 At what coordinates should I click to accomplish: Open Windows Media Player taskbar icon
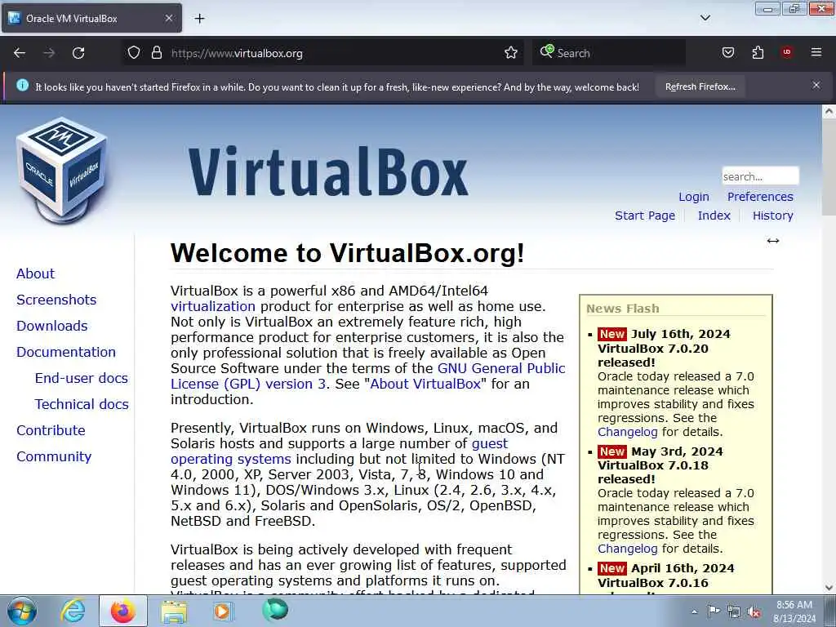[x=223, y=611]
